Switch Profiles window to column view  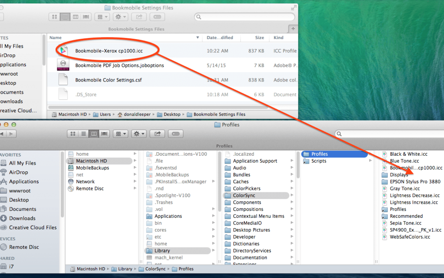coord(94,134)
